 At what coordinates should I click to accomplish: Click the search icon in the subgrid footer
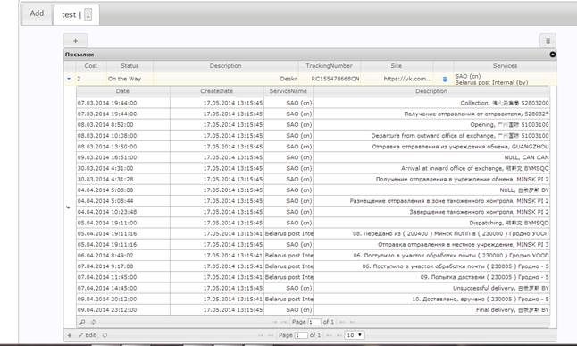(x=82, y=322)
